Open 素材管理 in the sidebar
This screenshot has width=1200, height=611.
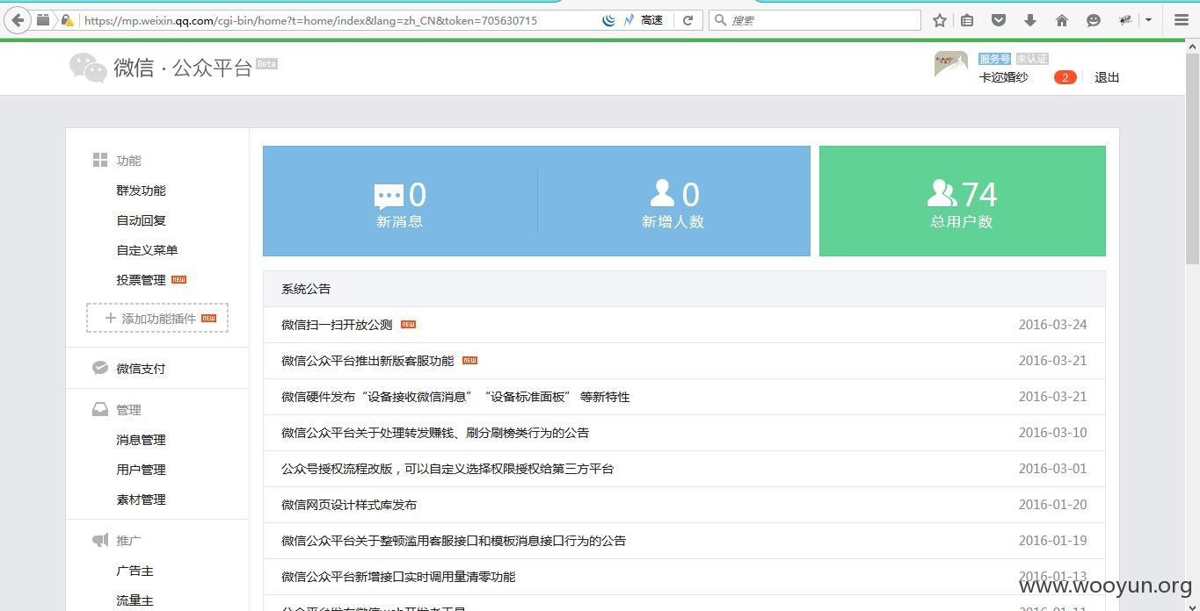141,500
